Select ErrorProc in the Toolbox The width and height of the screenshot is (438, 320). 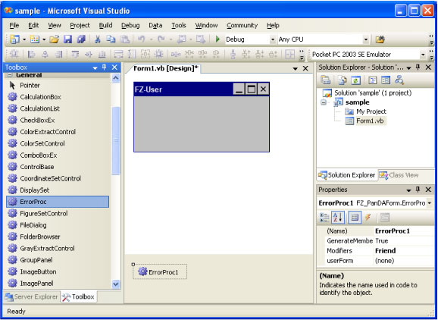pyautogui.click(x=58, y=202)
